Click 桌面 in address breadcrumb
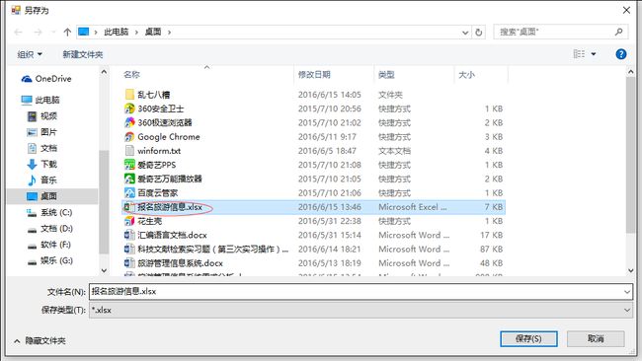This screenshot has height=361, width=642. [153, 32]
